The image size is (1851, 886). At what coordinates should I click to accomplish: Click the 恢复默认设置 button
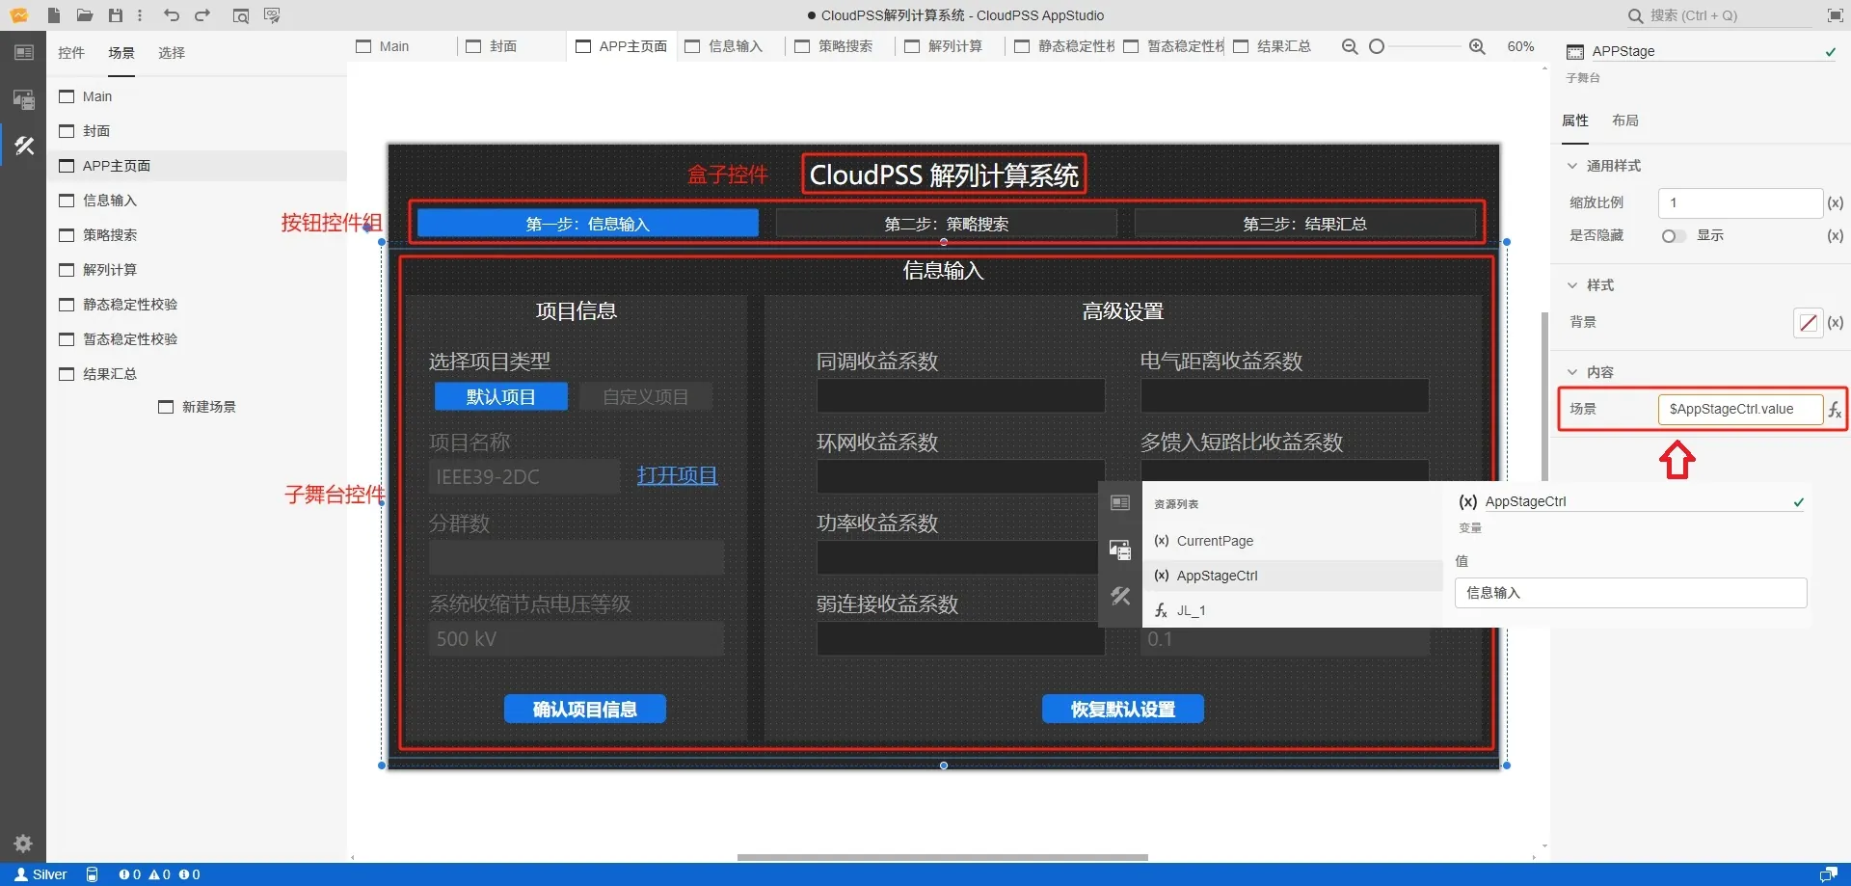(1123, 710)
